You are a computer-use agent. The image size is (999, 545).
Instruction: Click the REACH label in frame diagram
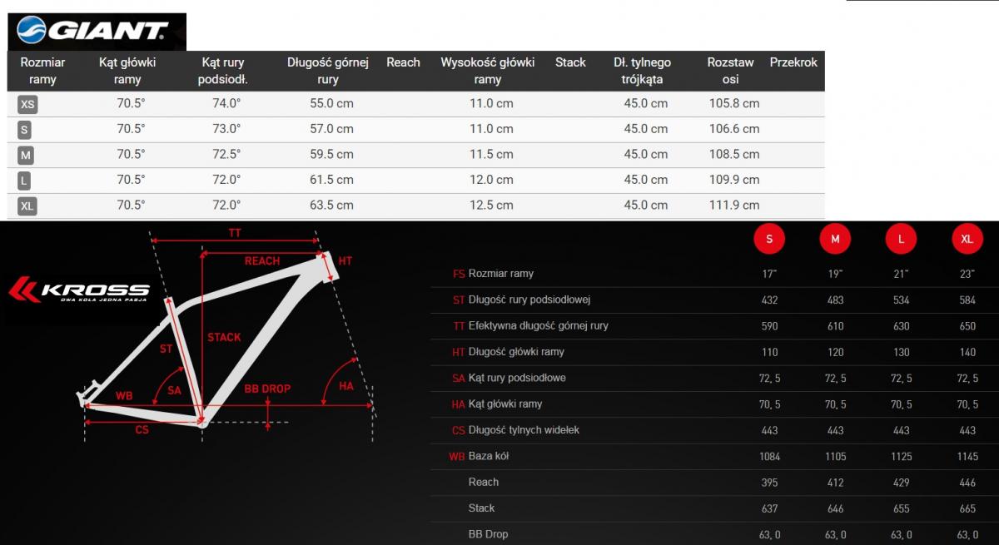pyautogui.click(x=261, y=261)
